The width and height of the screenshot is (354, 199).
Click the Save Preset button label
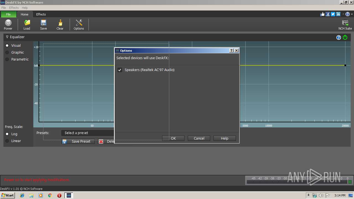(x=81, y=141)
